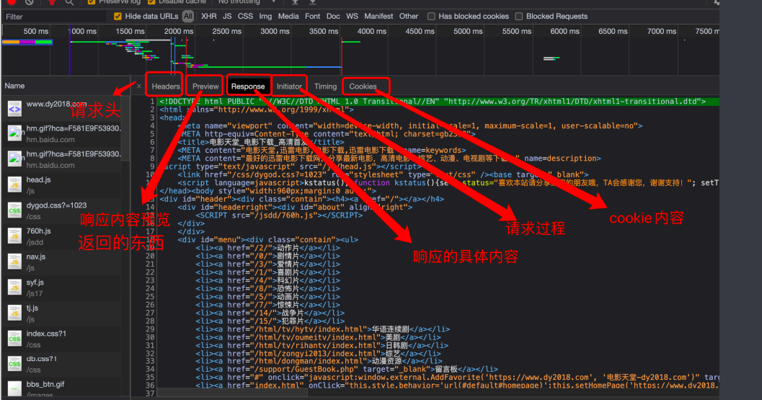The image size is (762, 400).
Task: Open the Preview tab
Action: tap(205, 86)
